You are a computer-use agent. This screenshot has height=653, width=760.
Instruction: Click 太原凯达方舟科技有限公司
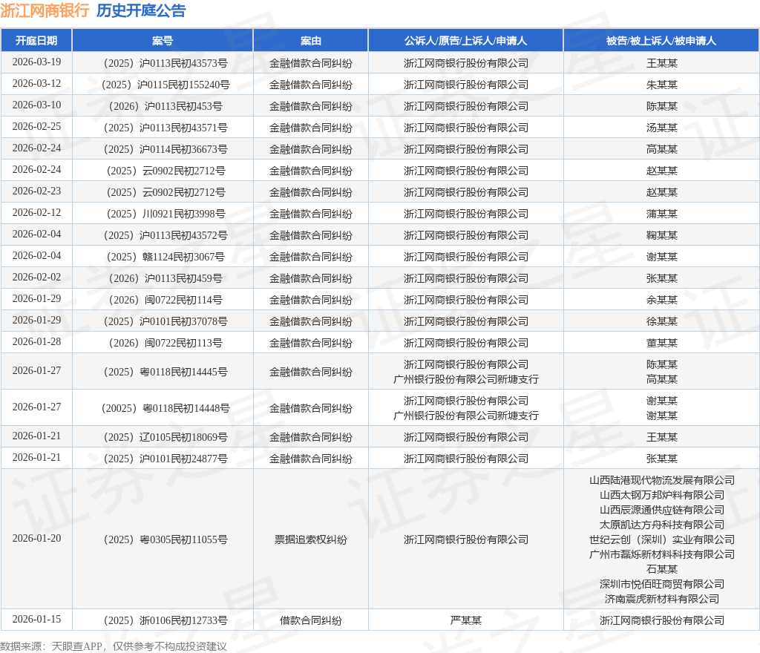pos(661,525)
